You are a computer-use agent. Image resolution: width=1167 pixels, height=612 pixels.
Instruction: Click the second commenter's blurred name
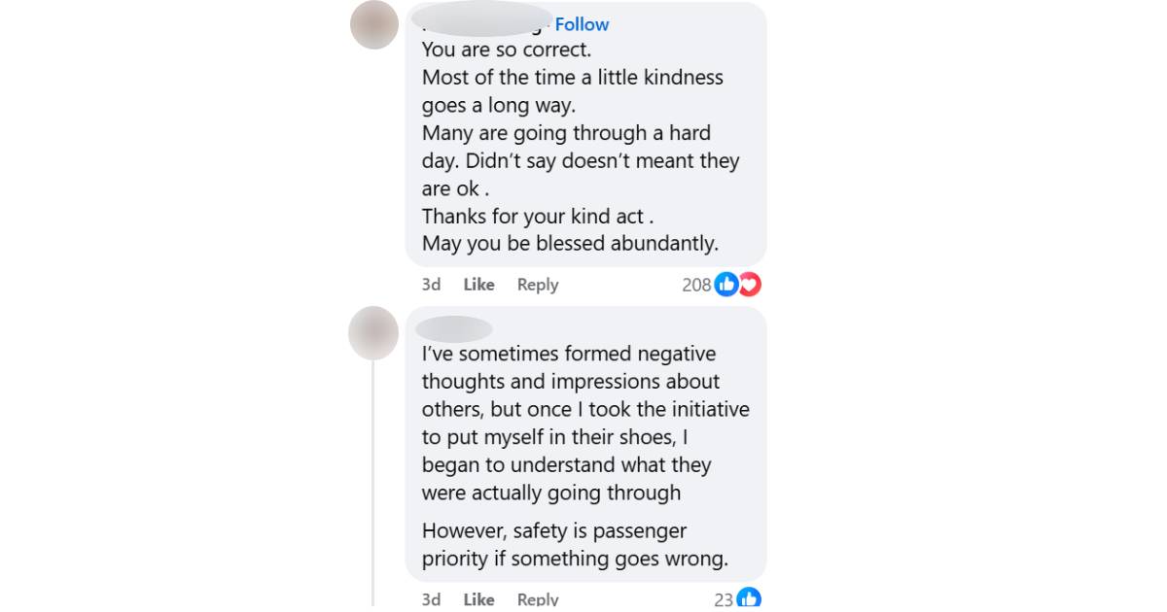coord(453,329)
